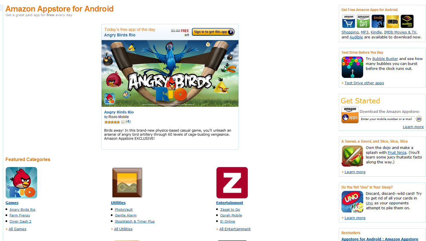Click the GO button beside the email field
The height and width of the screenshot is (241, 426).
(419, 119)
